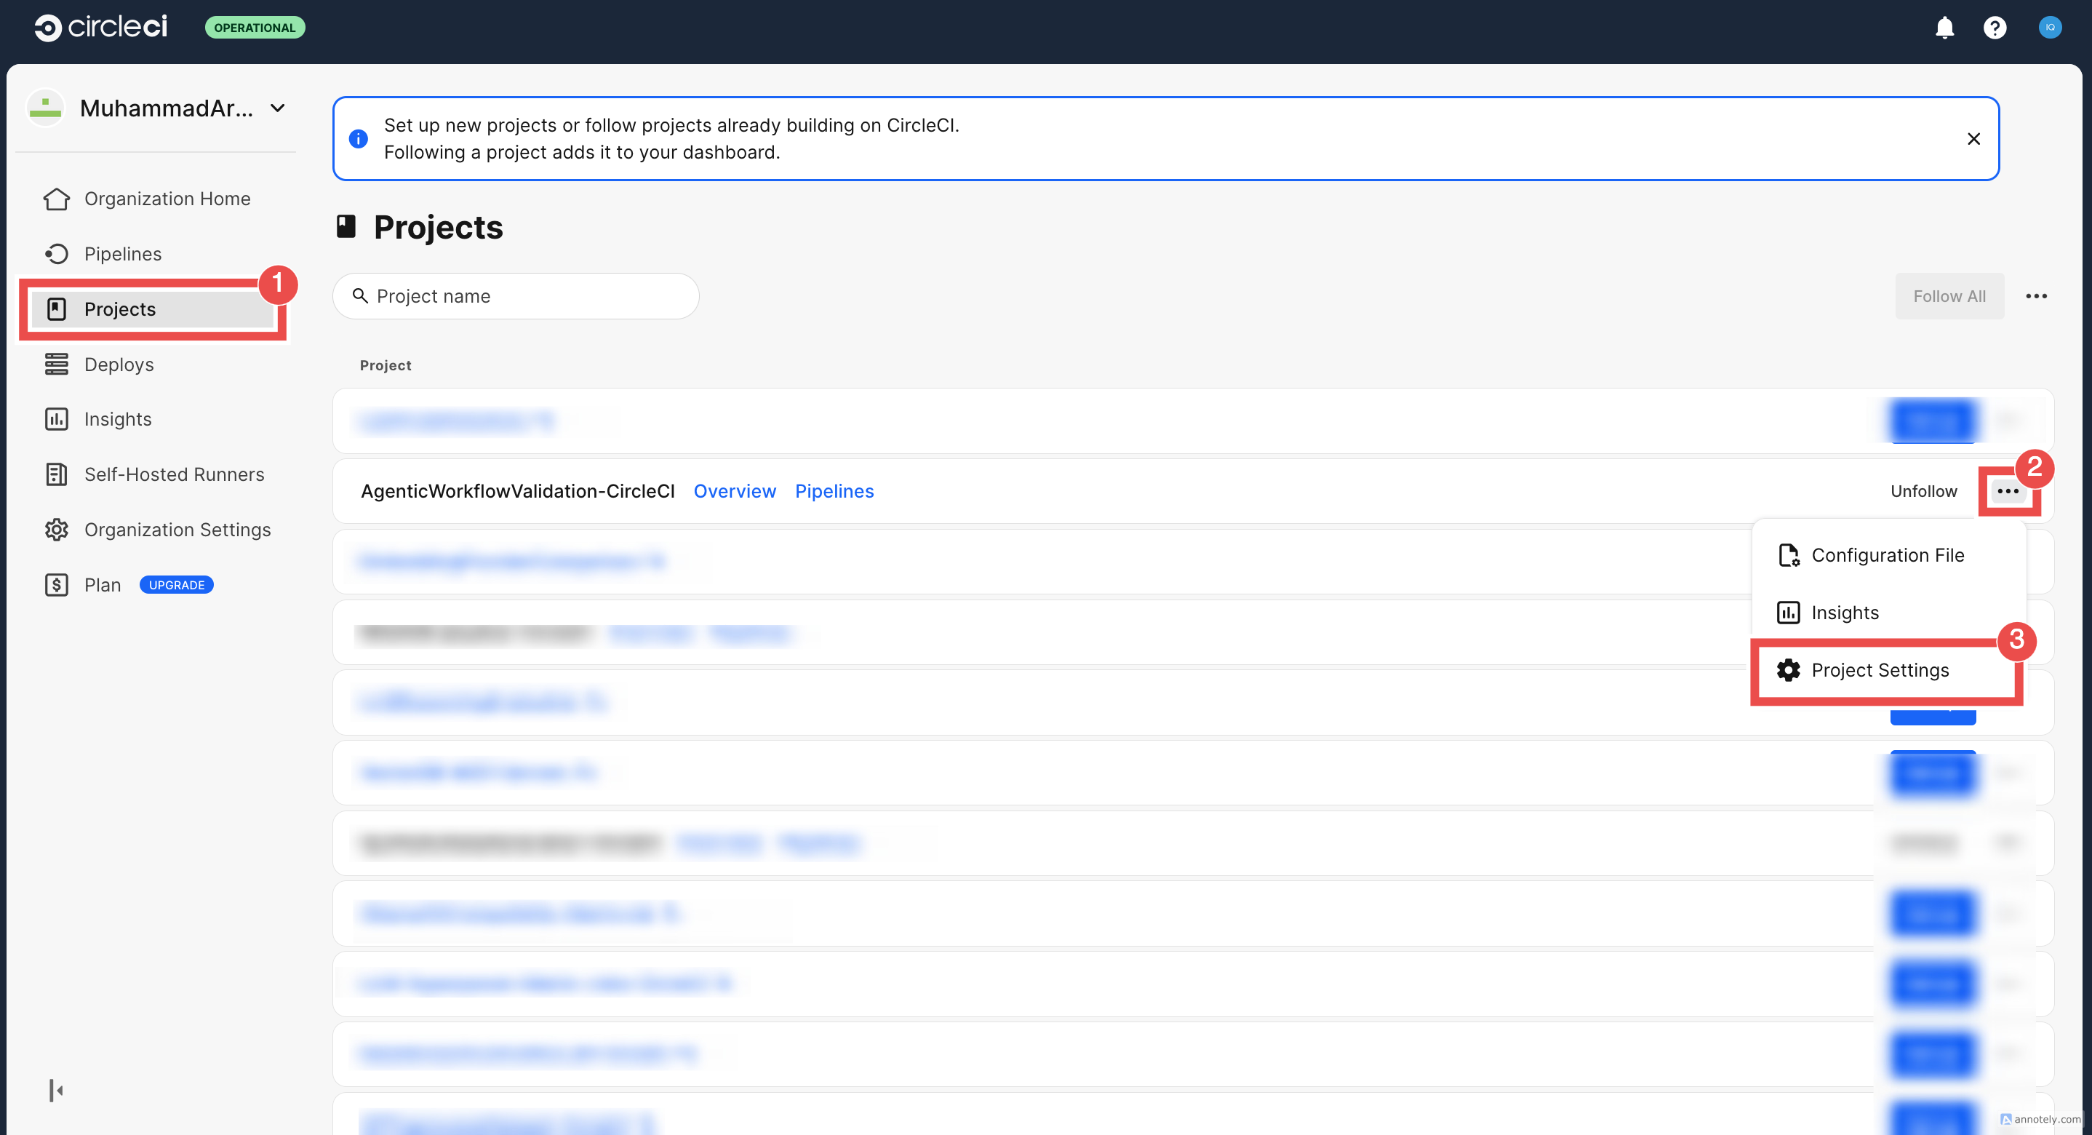Choose Configuration File menu entry
2092x1135 pixels.
tap(1887, 555)
